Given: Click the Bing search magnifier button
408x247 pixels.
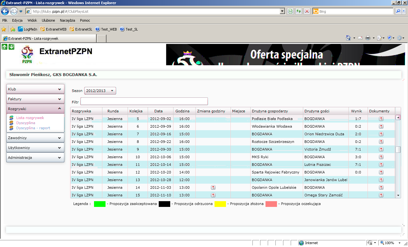Looking at the screenshot, I should point(398,11).
